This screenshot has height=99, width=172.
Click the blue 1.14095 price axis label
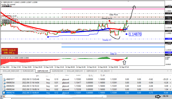point(168,53)
